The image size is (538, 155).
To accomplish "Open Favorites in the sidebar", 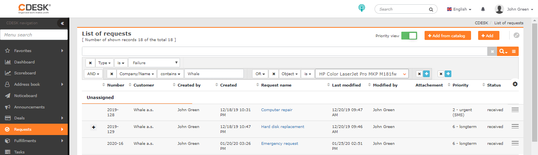I will (x=34, y=50).
